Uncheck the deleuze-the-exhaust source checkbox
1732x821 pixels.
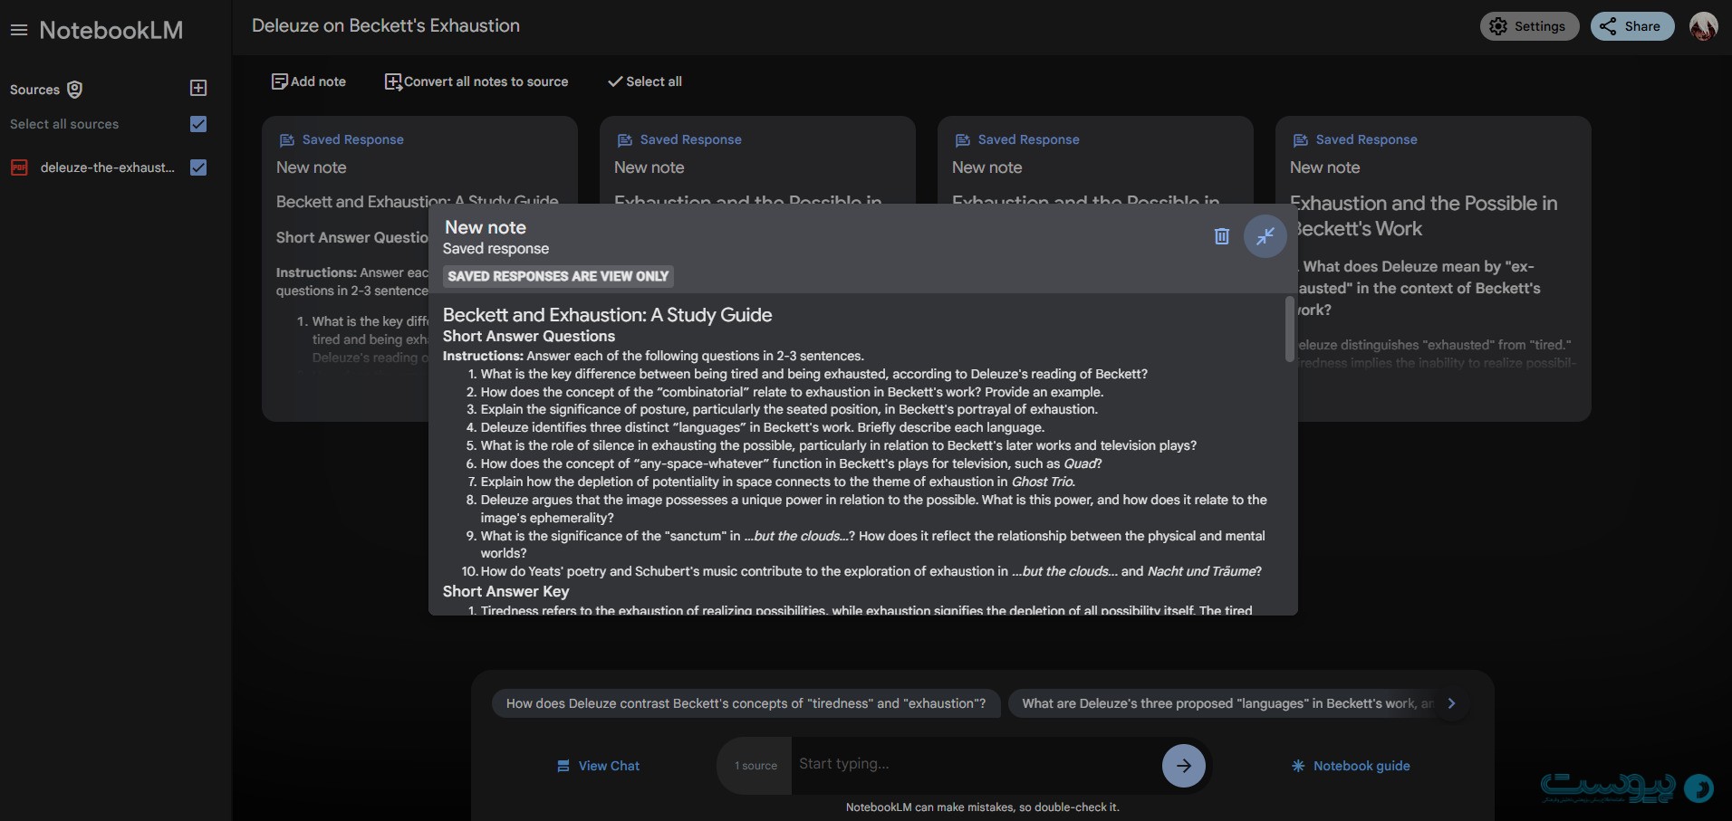tap(199, 167)
